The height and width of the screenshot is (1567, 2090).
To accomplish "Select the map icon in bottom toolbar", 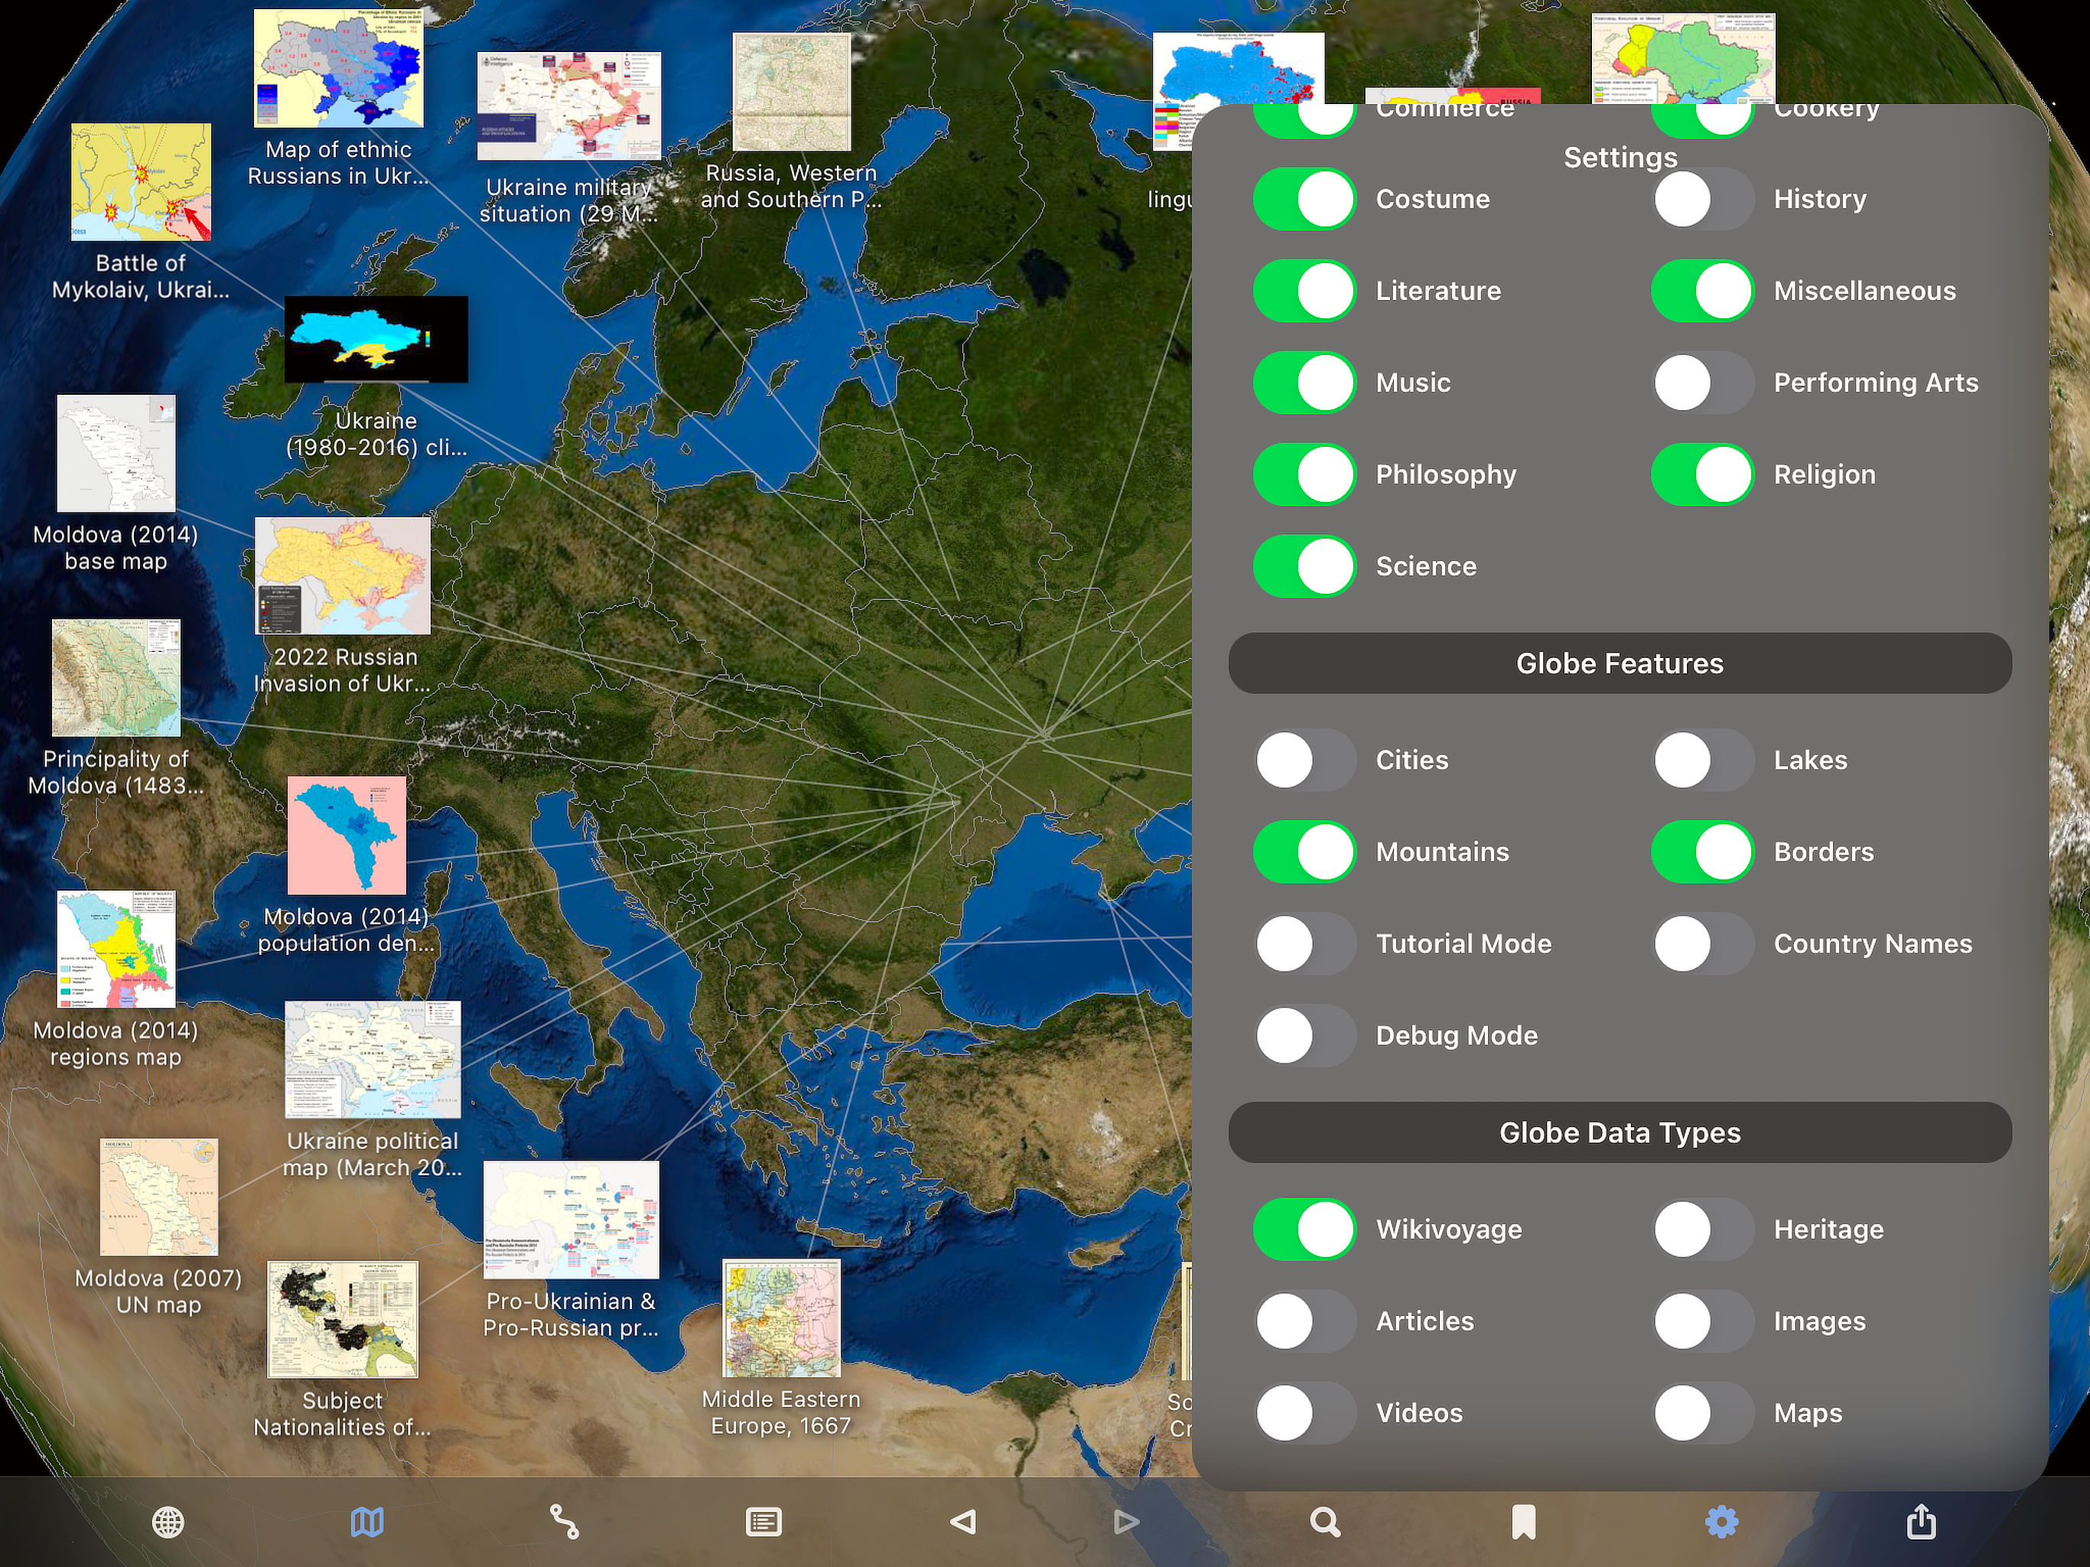I will click(x=366, y=1523).
